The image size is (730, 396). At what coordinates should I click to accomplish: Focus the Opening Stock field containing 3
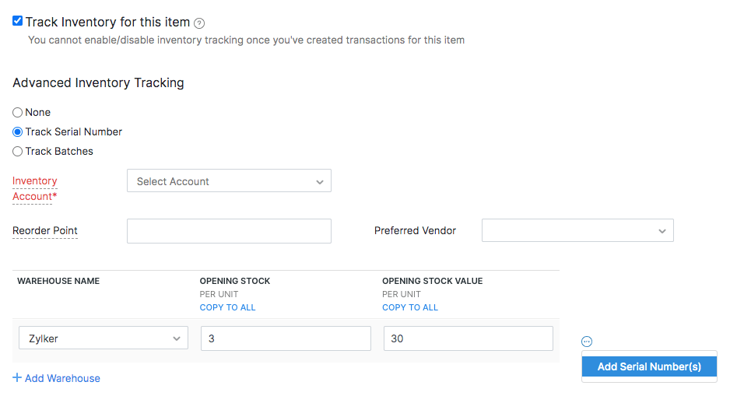(x=286, y=338)
